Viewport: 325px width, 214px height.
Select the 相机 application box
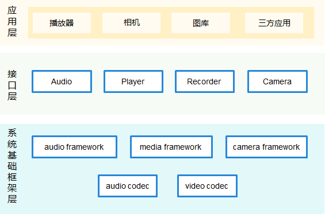(x=131, y=23)
